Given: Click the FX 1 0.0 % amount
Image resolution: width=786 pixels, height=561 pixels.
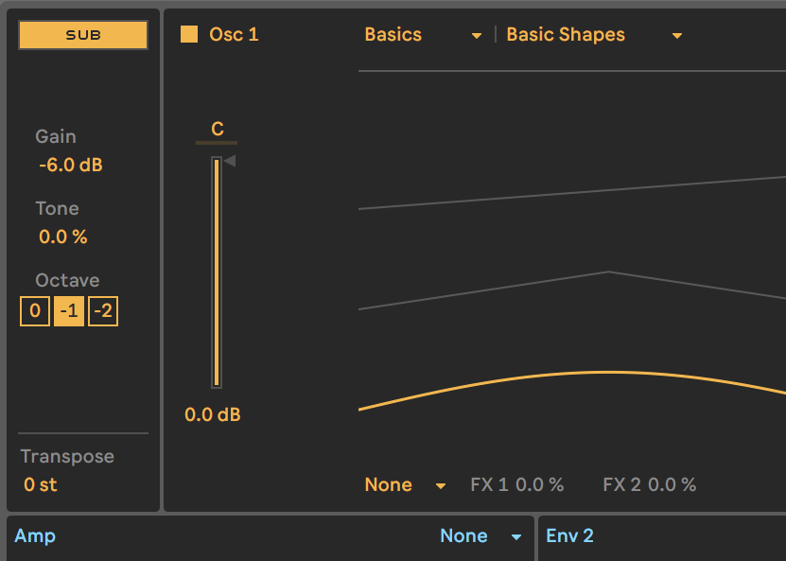Looking at the screenshot, I should 517,485.
